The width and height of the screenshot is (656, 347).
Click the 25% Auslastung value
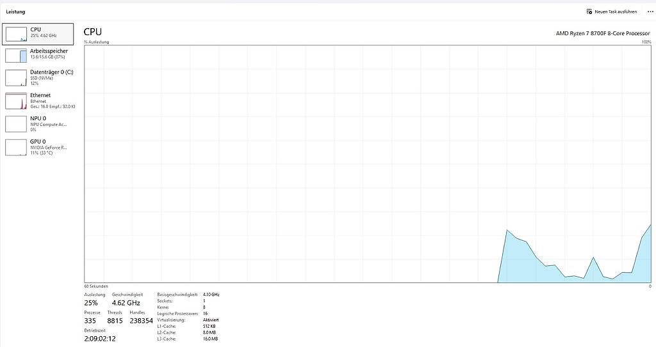[x=91, y=303]
